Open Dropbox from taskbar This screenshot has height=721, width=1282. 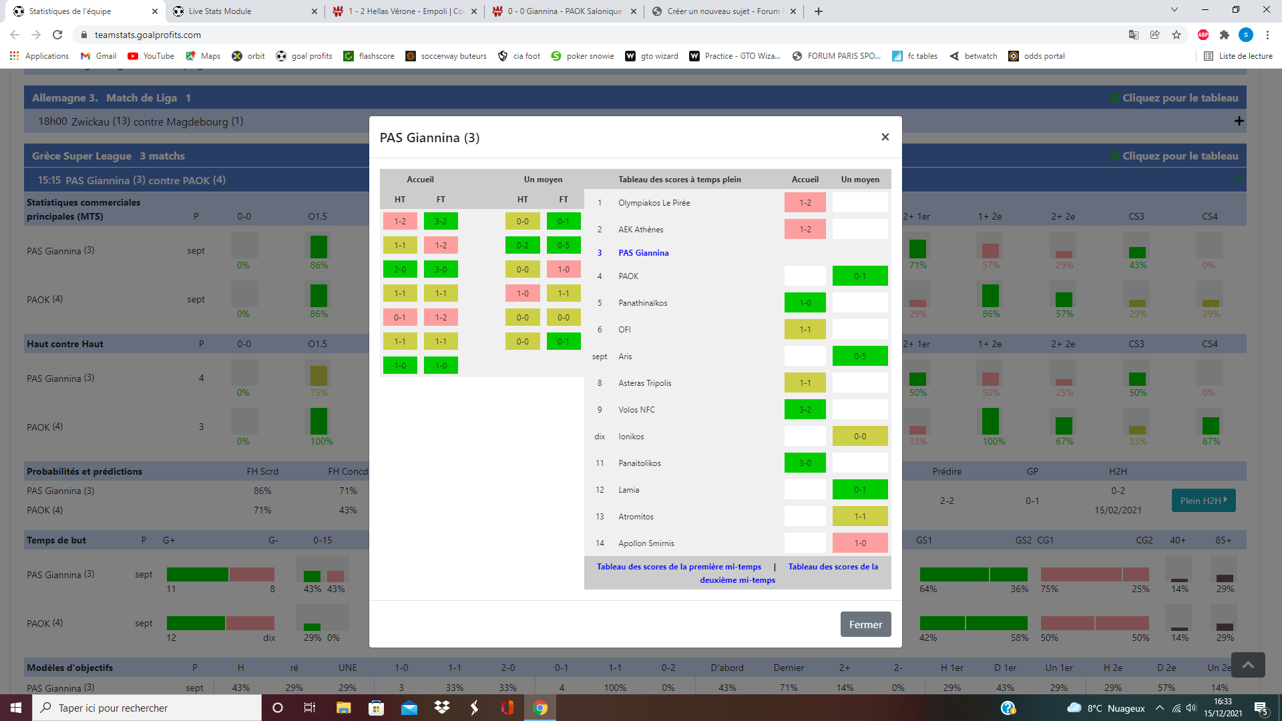[441, 708]
